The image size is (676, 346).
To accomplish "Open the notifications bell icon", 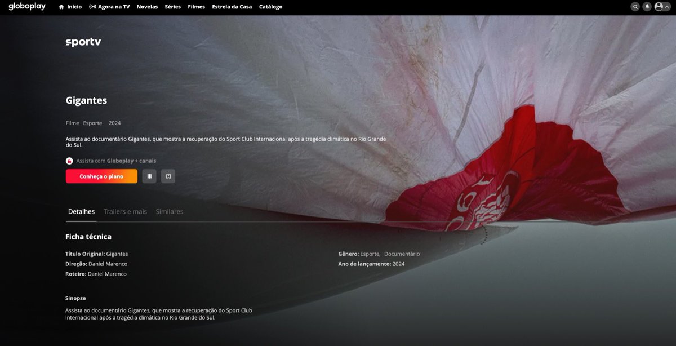I will 647,7.
